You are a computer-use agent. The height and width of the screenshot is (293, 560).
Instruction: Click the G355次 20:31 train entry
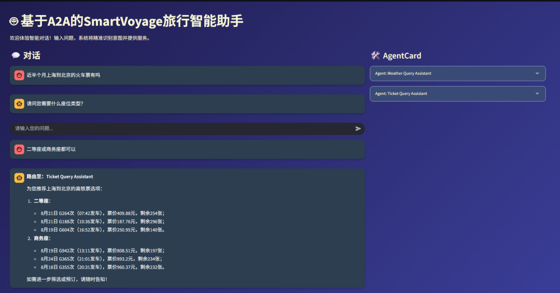[103, 267]
